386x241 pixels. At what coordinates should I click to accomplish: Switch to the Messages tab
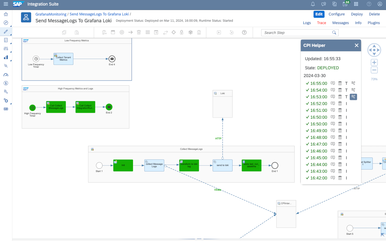point(340,23)
